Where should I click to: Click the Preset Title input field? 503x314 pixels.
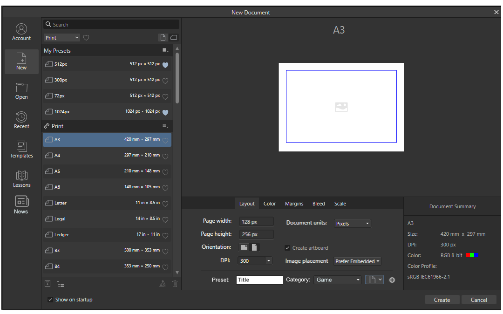(259, 280)
